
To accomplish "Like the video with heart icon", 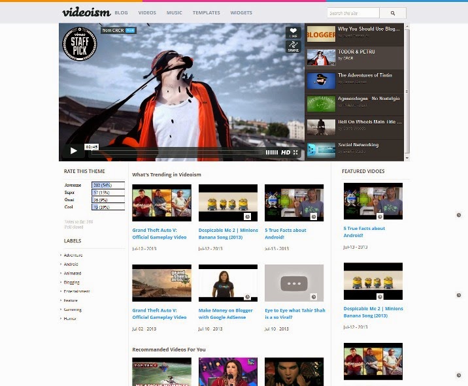I will point(293,33).
